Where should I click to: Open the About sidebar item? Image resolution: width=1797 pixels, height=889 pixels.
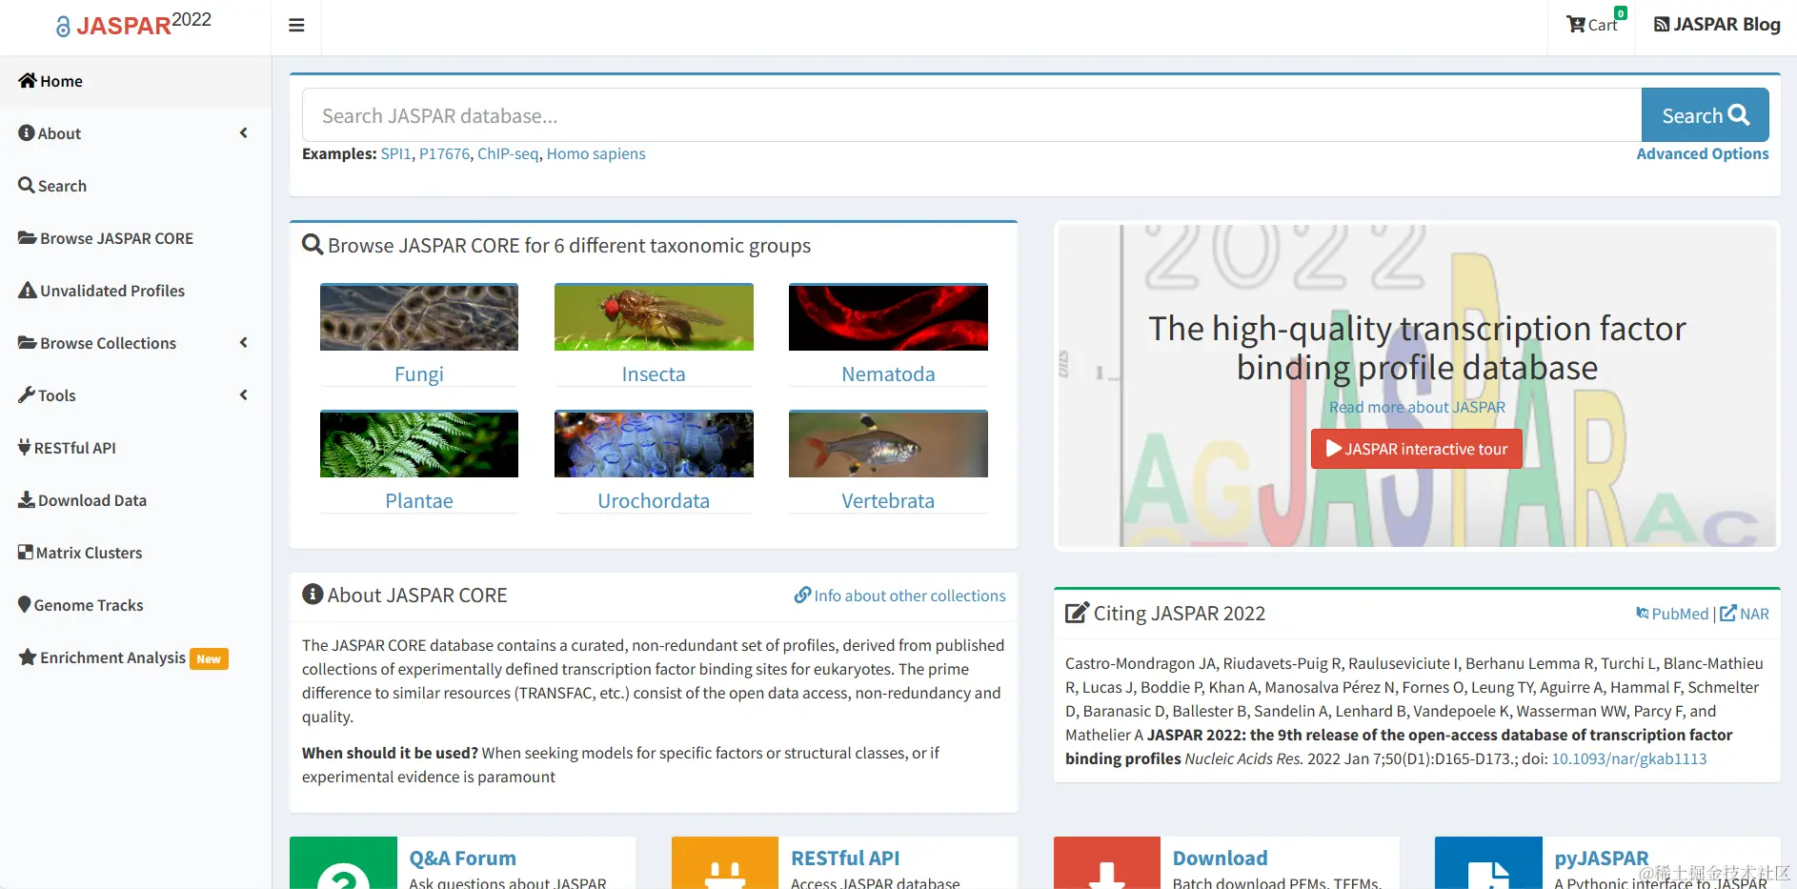tap(135, 133)
